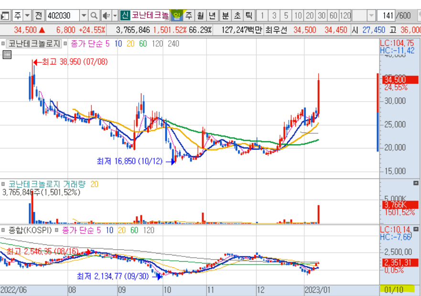Click the 30 interval button
Image resolution: width=421 pixels, height=296 pixels.
[322, 16]
